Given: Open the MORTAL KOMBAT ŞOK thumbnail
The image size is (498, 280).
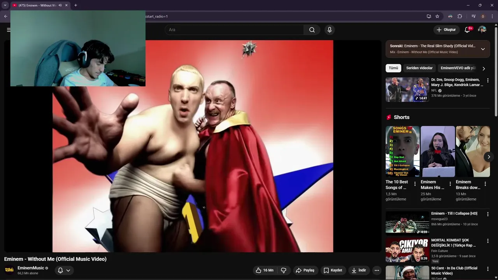Looking at the screenshot, I should pos(407,250).
